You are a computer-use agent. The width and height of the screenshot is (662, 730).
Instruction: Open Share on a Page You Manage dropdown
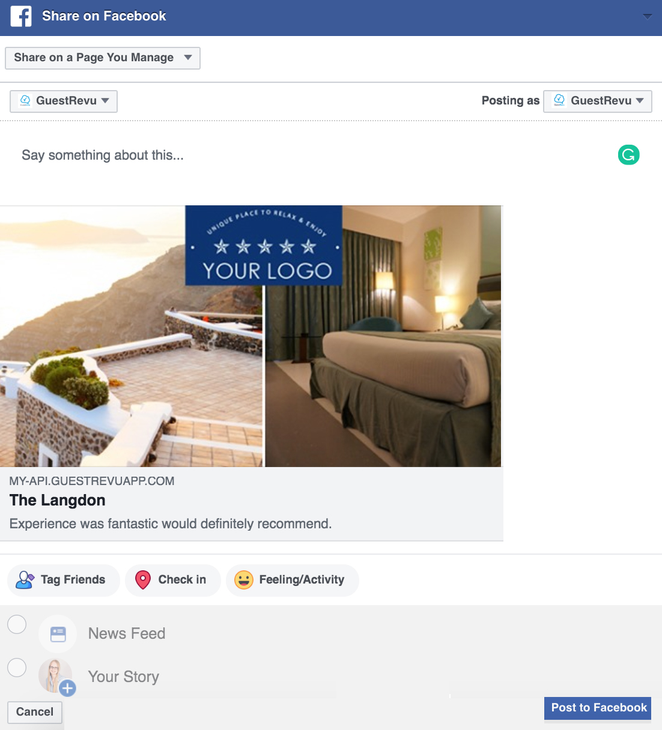pyautogui.click(x=103, y=58)
